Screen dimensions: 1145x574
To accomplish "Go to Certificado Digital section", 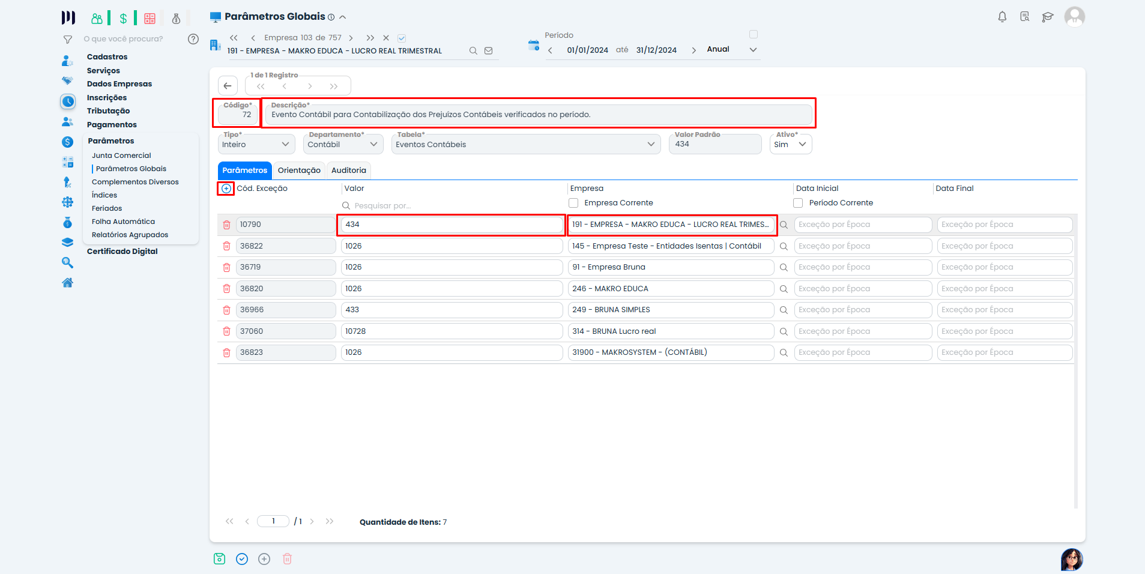I will 122,252.
